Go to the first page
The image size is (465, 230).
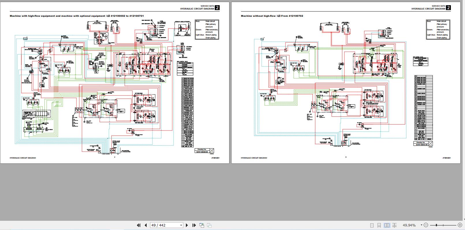139,225
